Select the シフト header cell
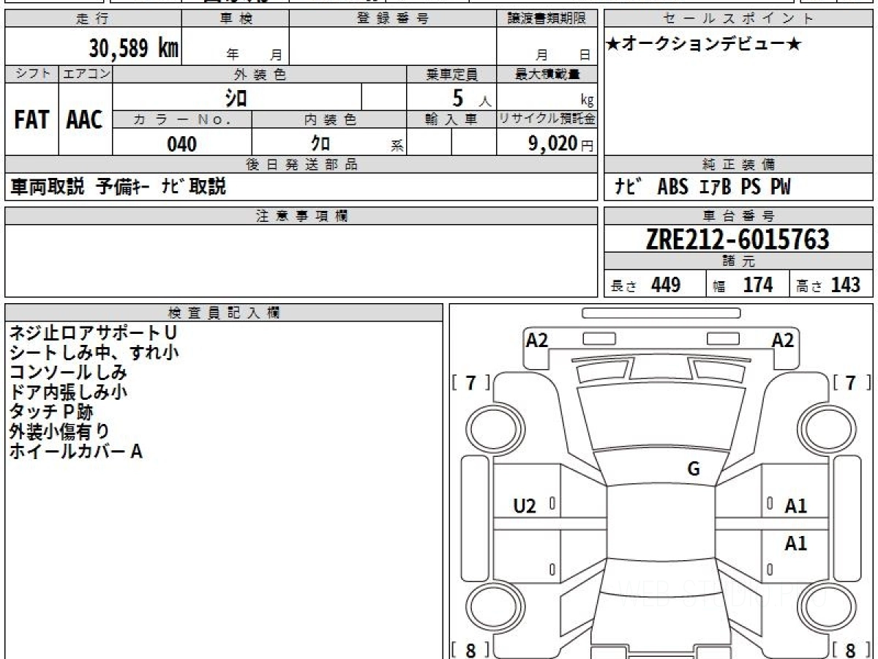Screen dimensions: 878x659 click(32, 74)
